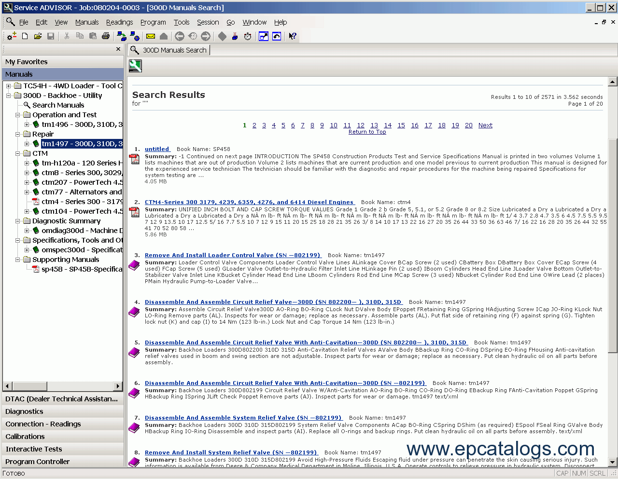Screen dimensions: 618x479
Task: Open the Diagnostics panel
Action: coord(63,411)
